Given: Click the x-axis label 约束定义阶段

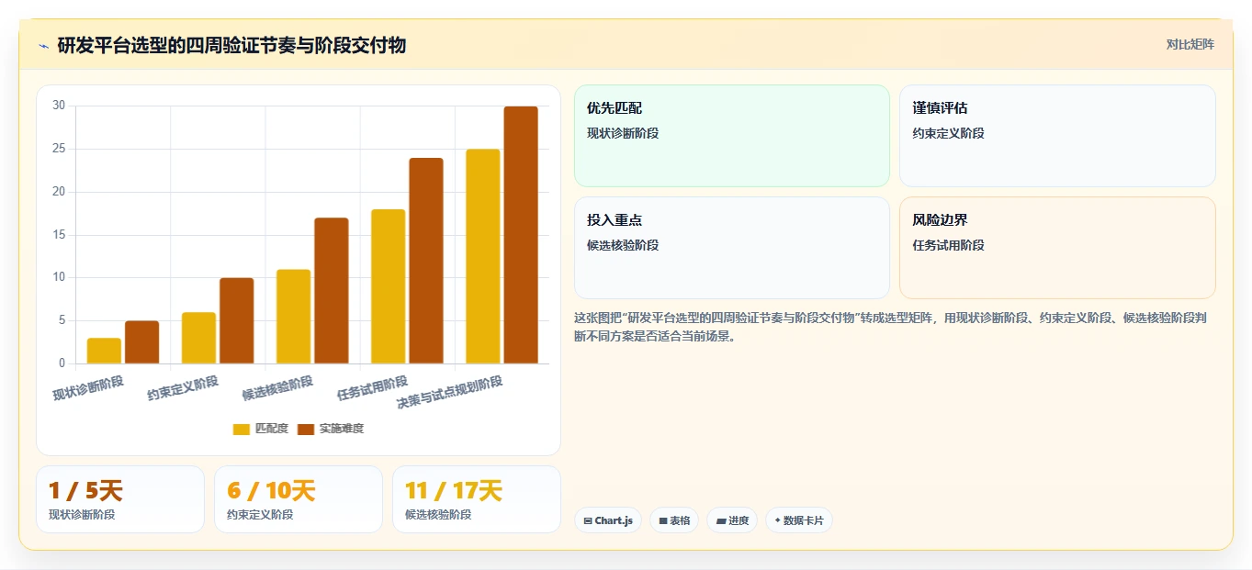Looking at the screenshot, I should 183,388.
